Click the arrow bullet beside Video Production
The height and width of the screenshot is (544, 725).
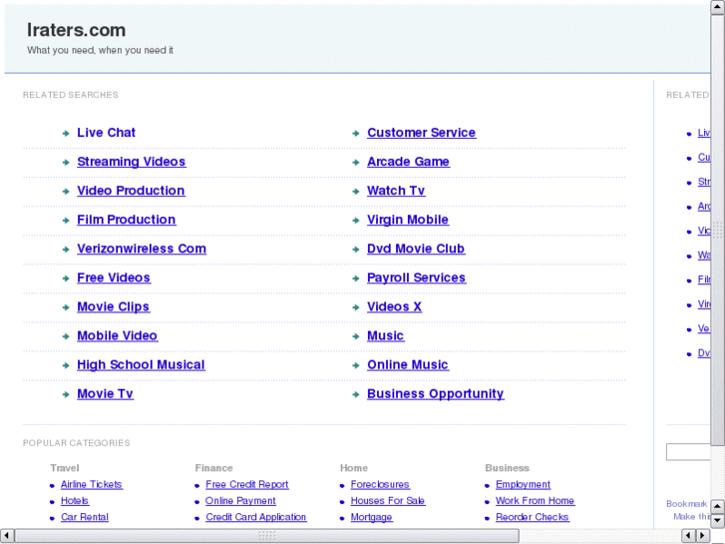tap(66, 192)
